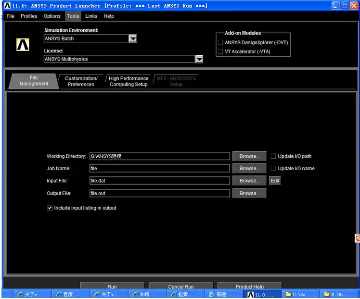Image resolution: width=360 pixels, height=299 pixels.
Task: Minimize the ANSYS Product Launcher window
Action: 335,6
